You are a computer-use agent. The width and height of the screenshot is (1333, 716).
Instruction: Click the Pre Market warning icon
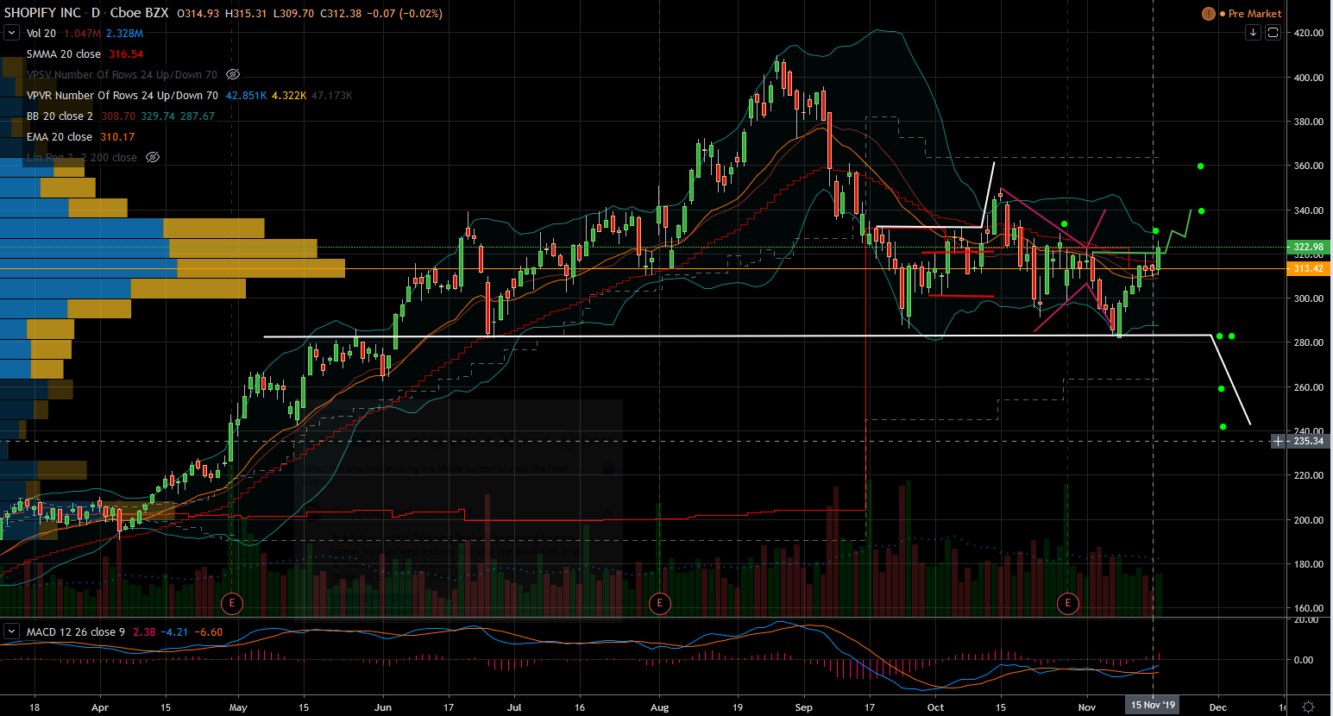[x=1209, y=14]
